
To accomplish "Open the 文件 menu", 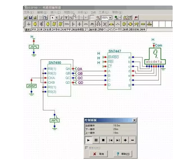I will pyautogui.click(x=28, y=12).
